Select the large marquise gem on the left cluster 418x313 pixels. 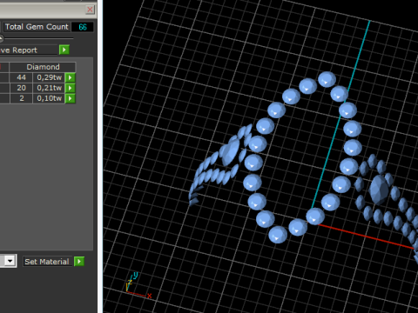pyautogui.click(x=230, y=152)
